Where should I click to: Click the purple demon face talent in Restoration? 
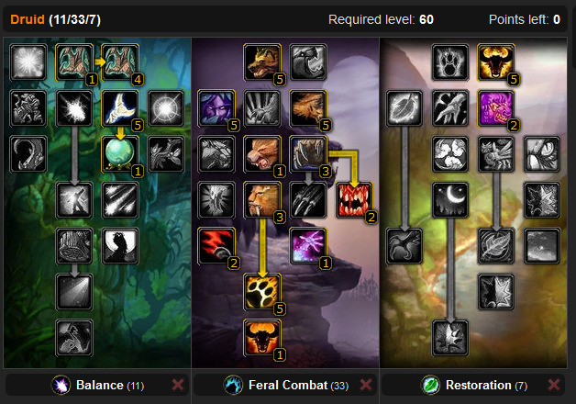[x=496, y=108]
